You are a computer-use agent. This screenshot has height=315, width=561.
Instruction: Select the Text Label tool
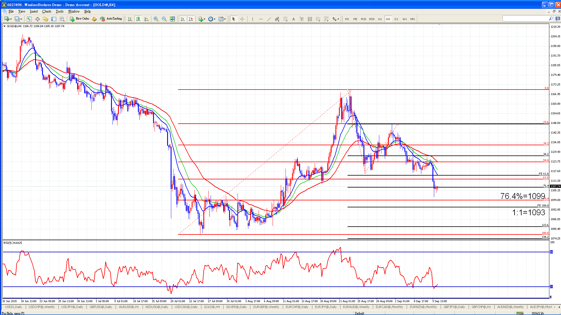click(302, 19)
